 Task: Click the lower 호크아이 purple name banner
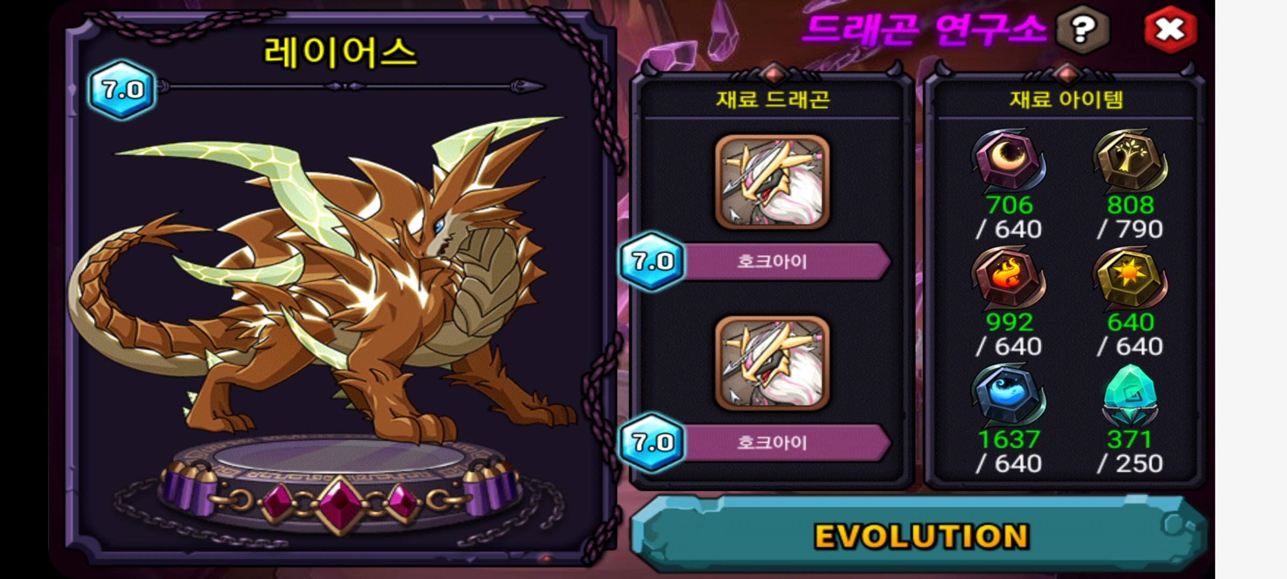pos(784,443)
